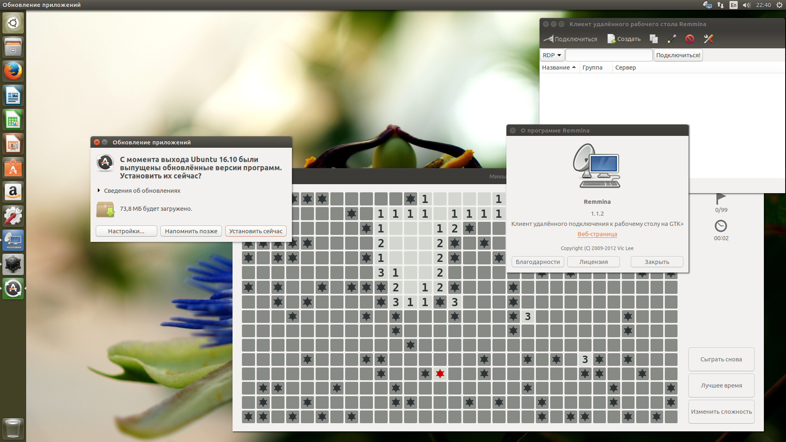786x442 pixels.
Task: Focus the quick connect server address field
Action: [609, 55]
